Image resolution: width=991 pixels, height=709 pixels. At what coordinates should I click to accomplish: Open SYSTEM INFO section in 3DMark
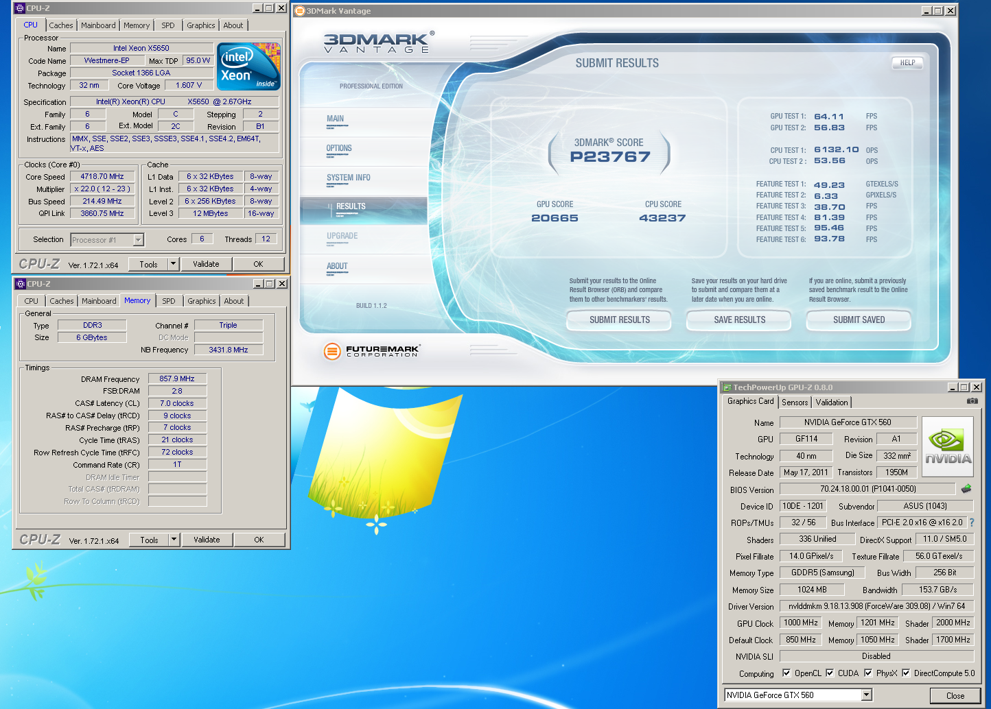349,178
